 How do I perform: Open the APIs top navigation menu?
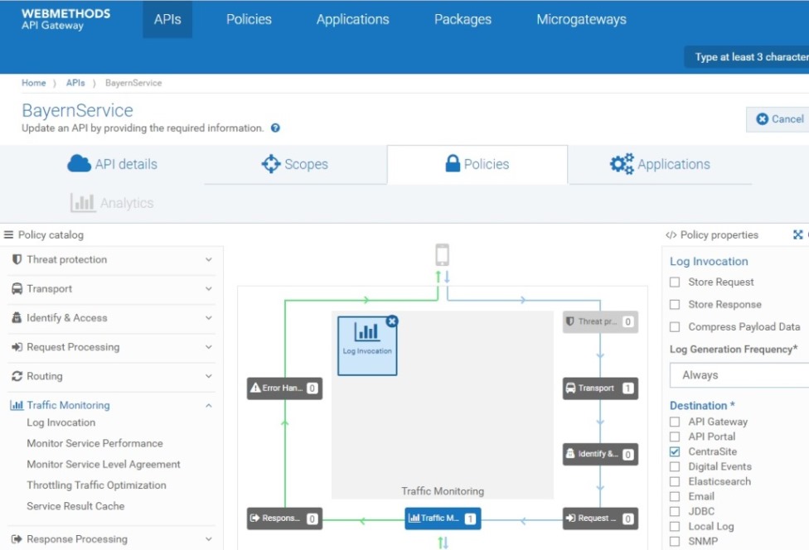(x=167, y=20)
